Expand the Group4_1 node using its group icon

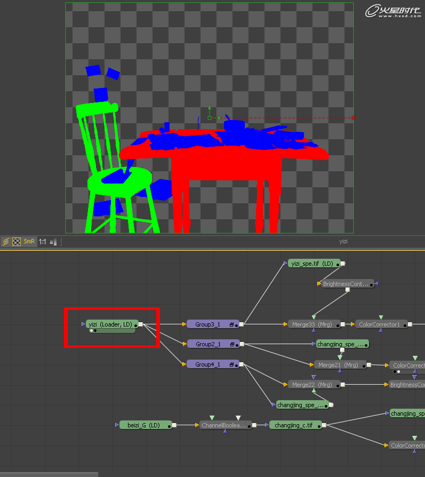pyautogui.click(x=231, y=364)
